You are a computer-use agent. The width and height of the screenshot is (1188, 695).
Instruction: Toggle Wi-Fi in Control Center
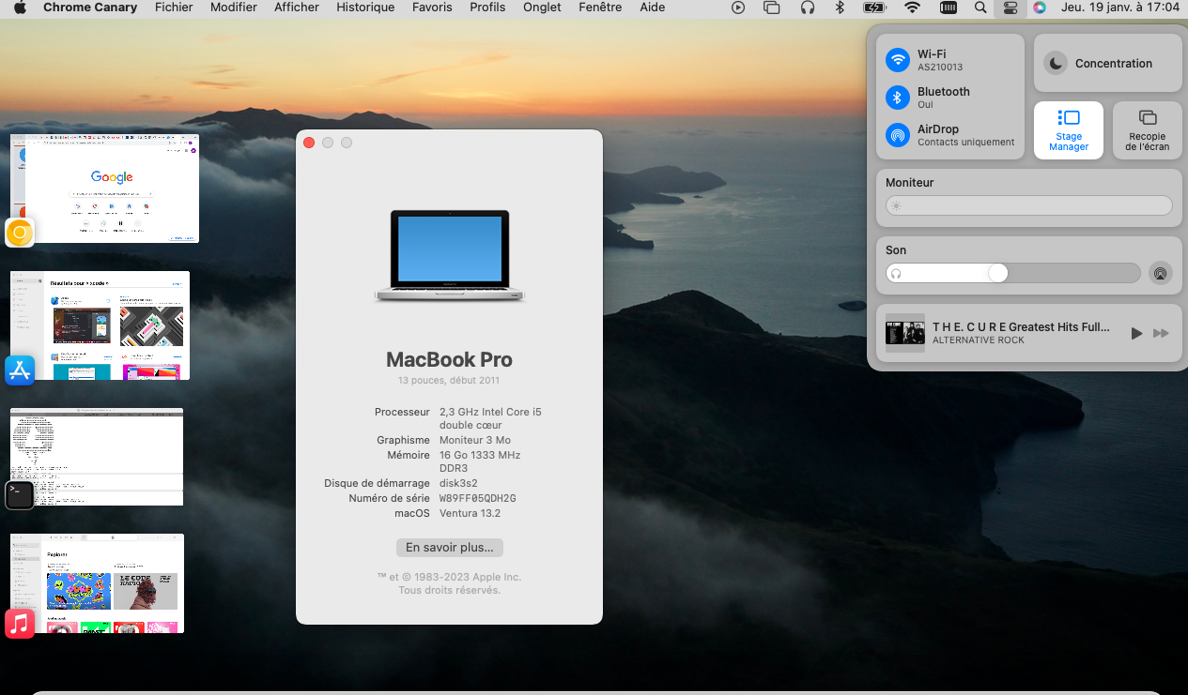(899, 60)
